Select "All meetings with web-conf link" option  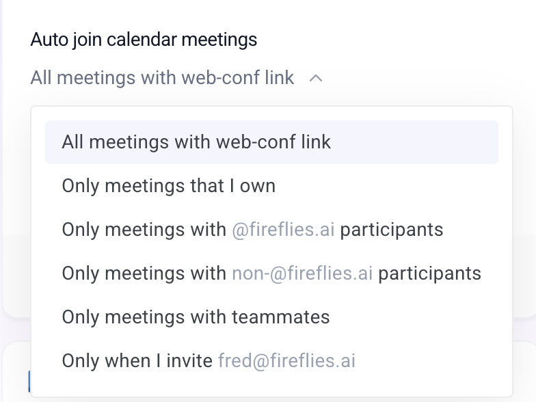(x=196, y=142)
